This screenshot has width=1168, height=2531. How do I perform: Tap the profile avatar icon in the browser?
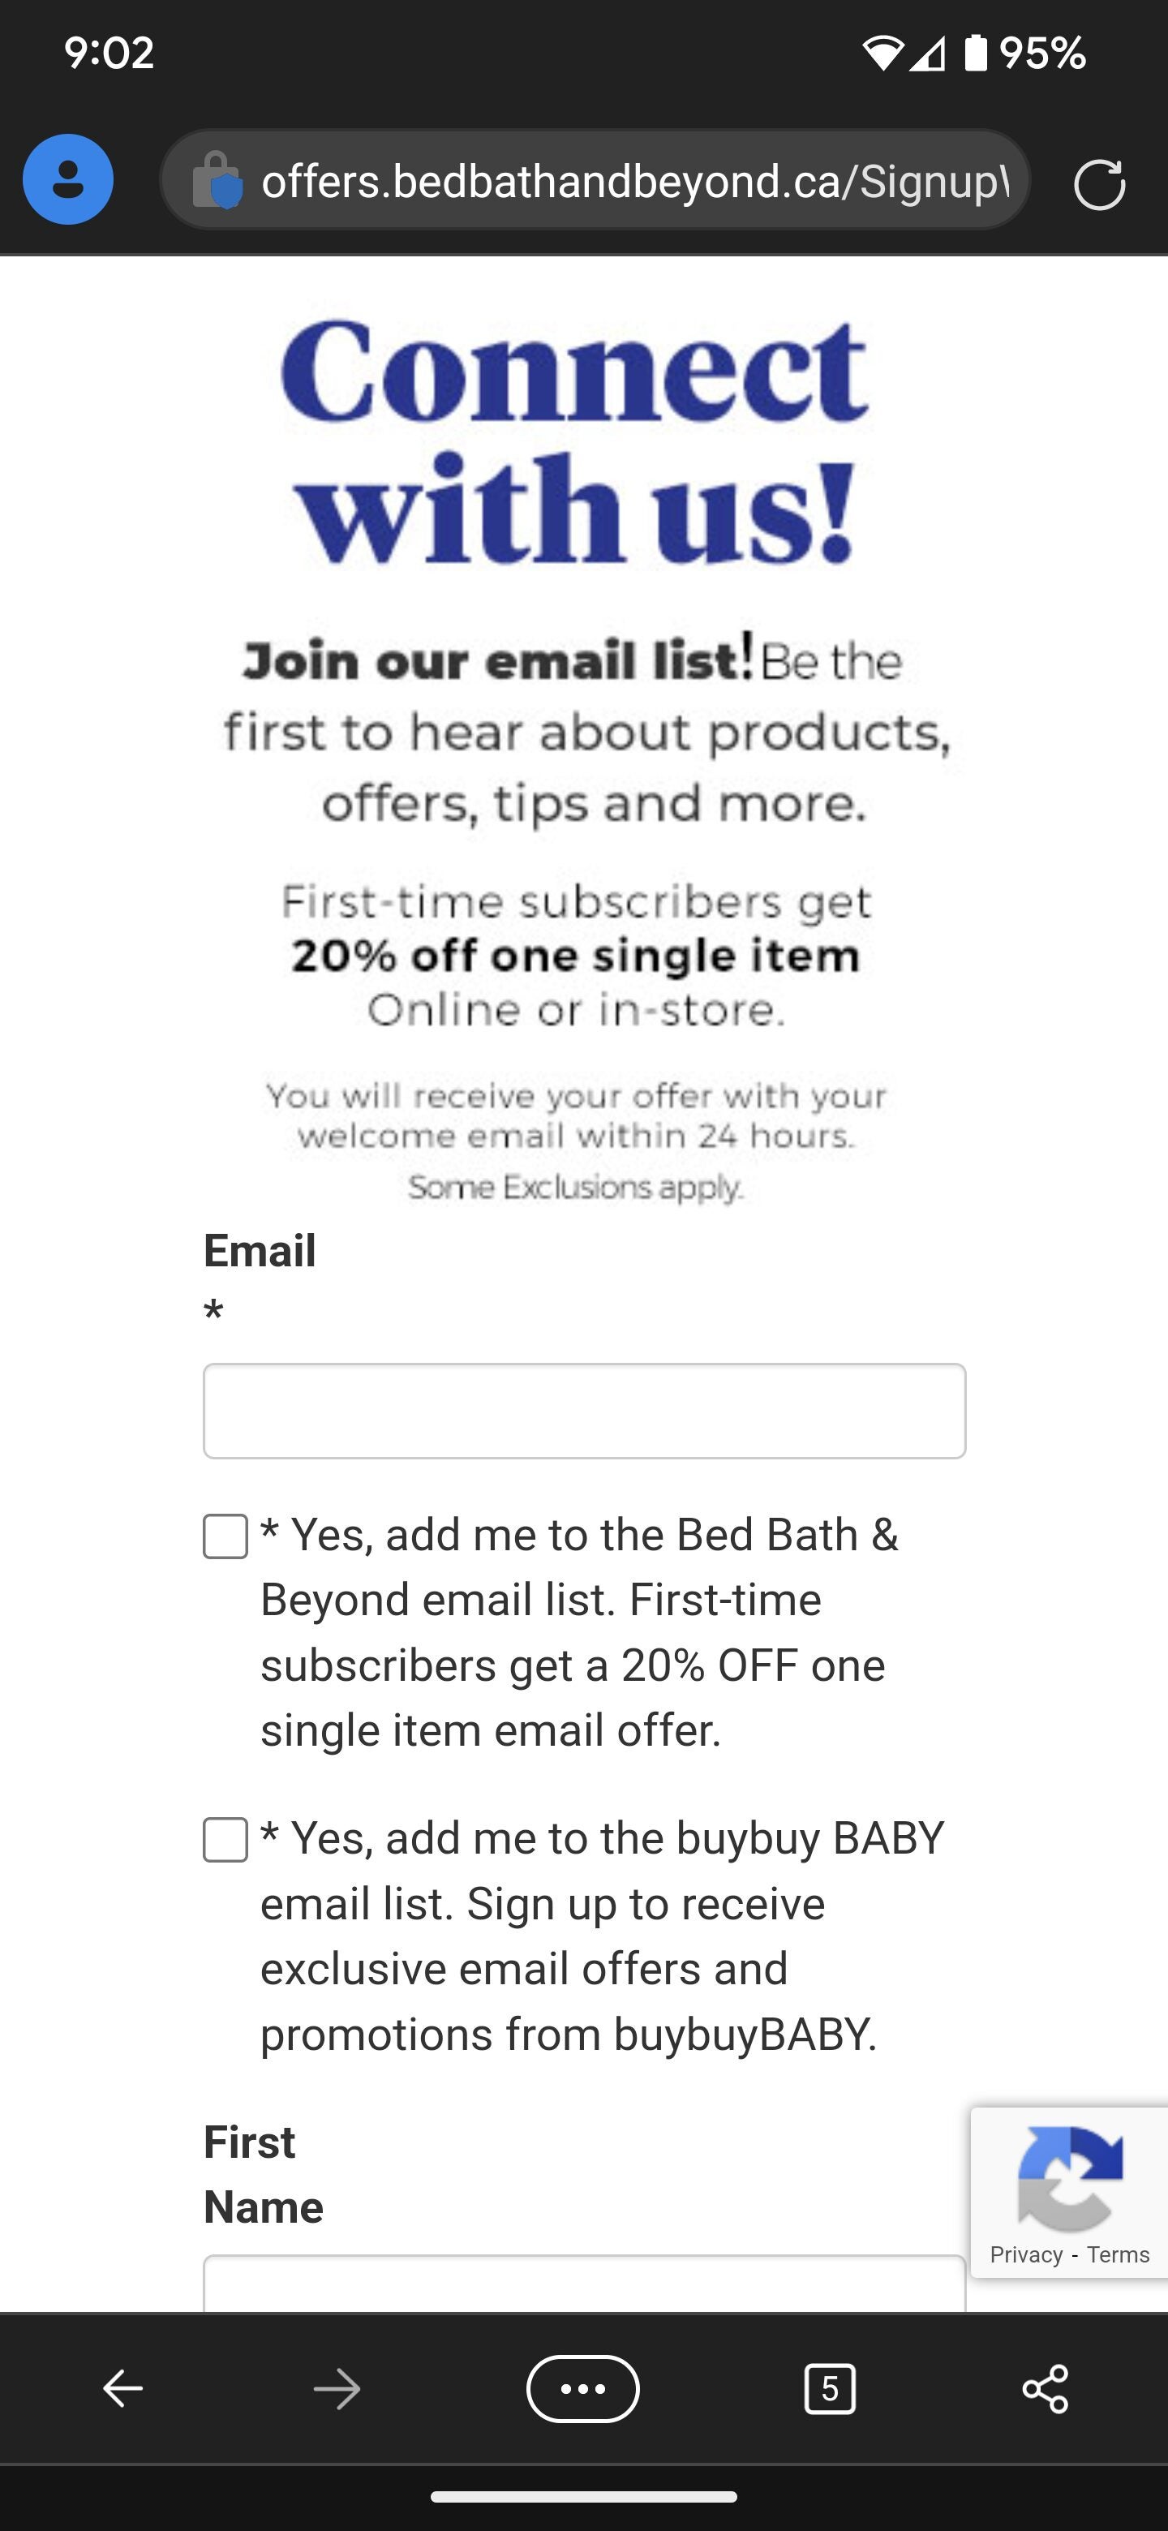point(68,178)
